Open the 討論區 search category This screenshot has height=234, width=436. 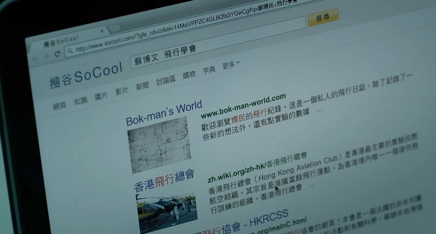(165, 81)
